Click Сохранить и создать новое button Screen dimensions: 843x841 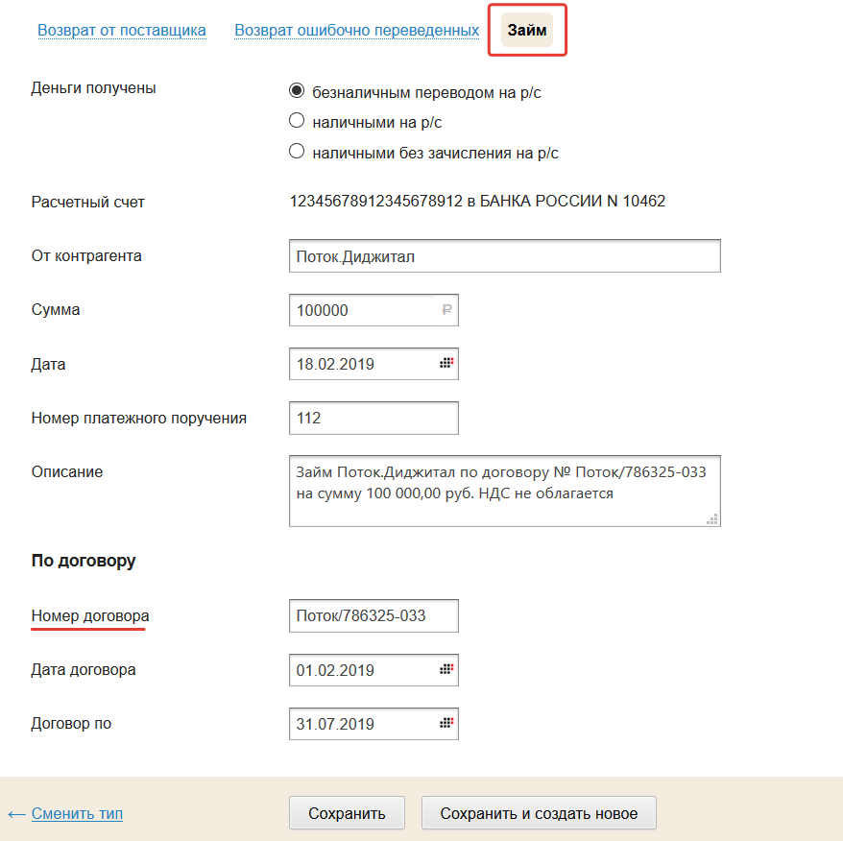(539, 813)
